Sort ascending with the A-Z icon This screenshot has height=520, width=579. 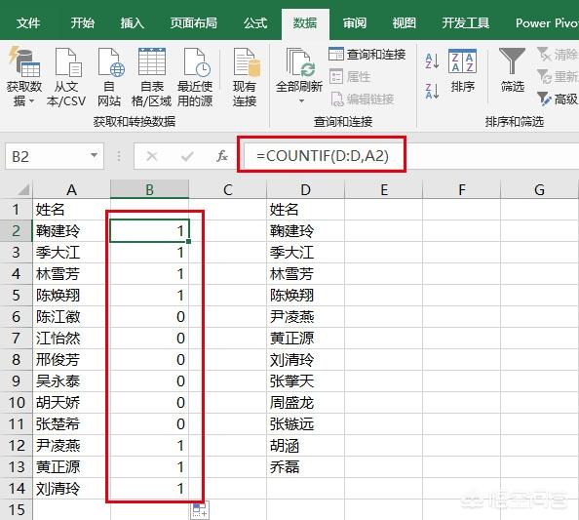point(432,61)
